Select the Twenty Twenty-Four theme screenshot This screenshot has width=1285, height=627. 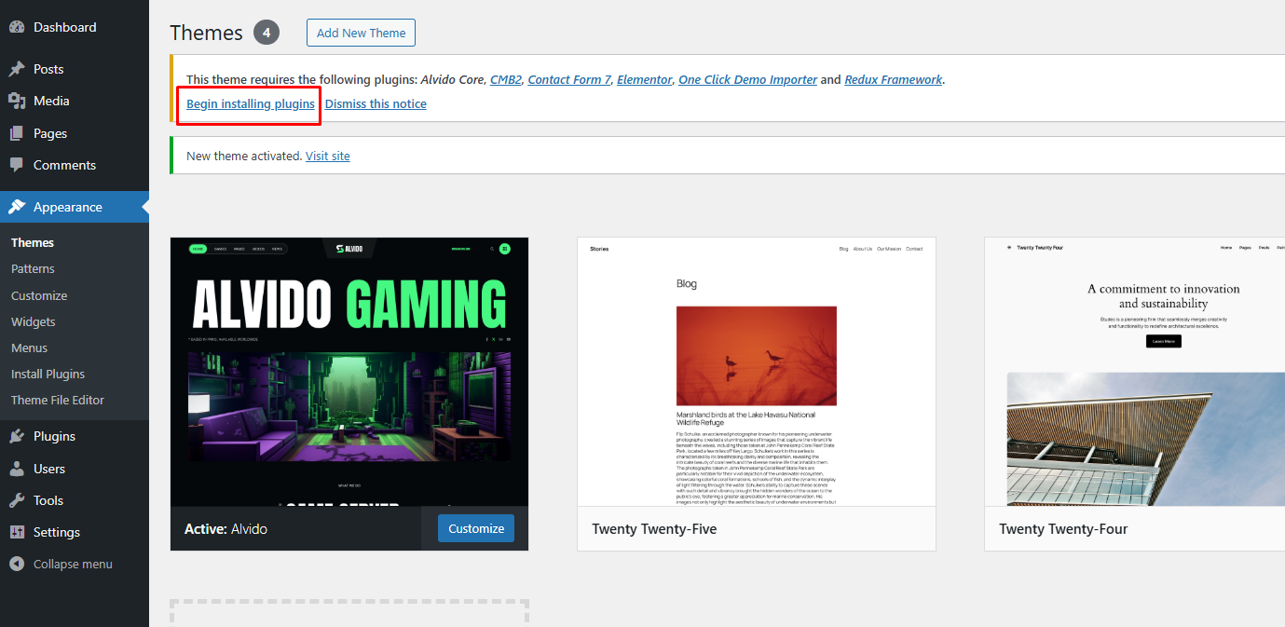pos(1135,372)
